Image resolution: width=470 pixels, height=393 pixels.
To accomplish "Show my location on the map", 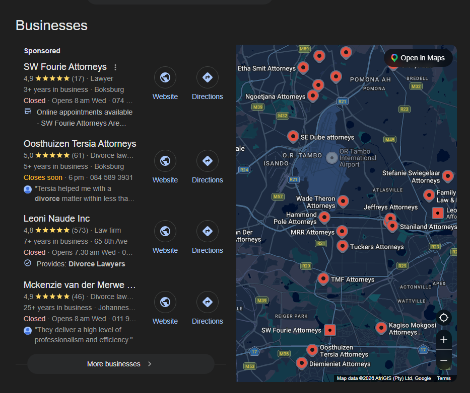I will [444, 318].
